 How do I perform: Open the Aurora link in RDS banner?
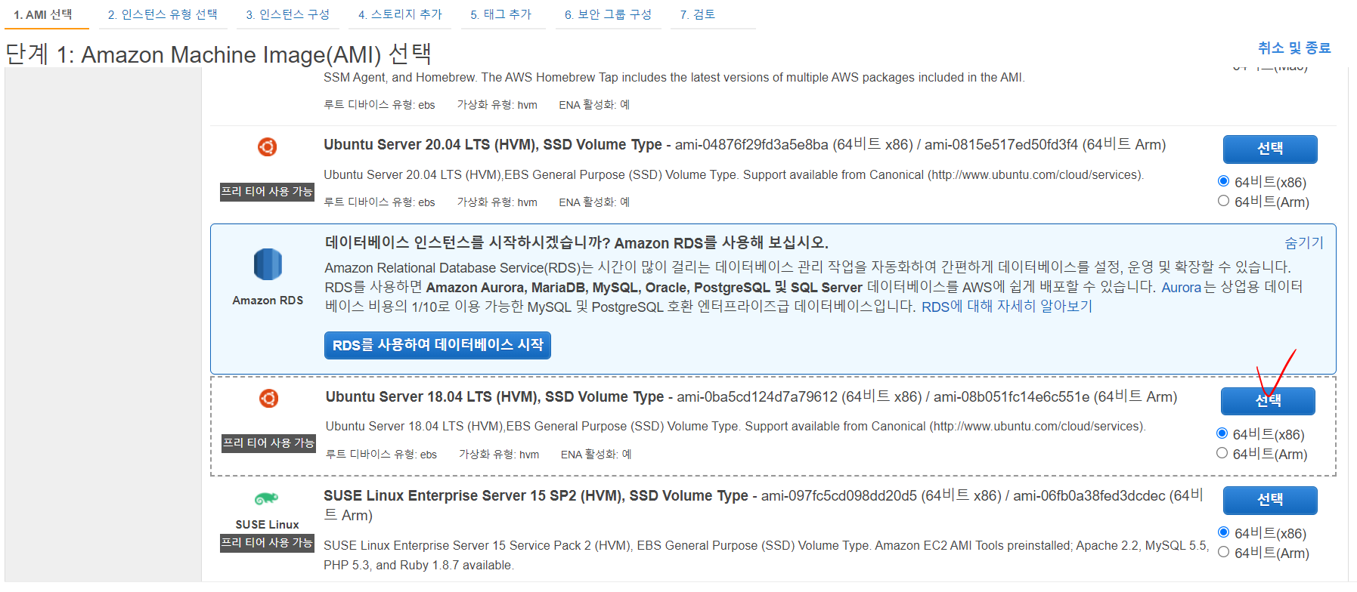[1181, 287]
